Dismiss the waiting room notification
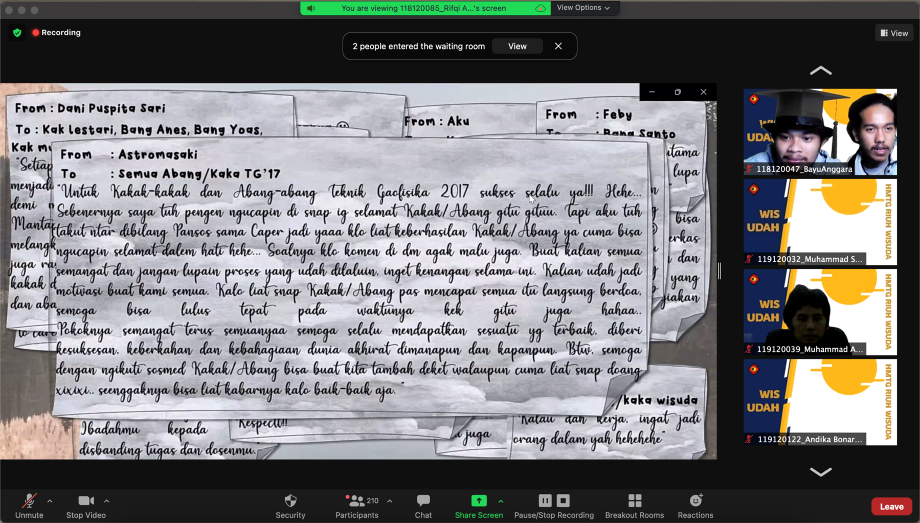Image resolution: width=920 pixels, height=523 pixels. point(558,46)
